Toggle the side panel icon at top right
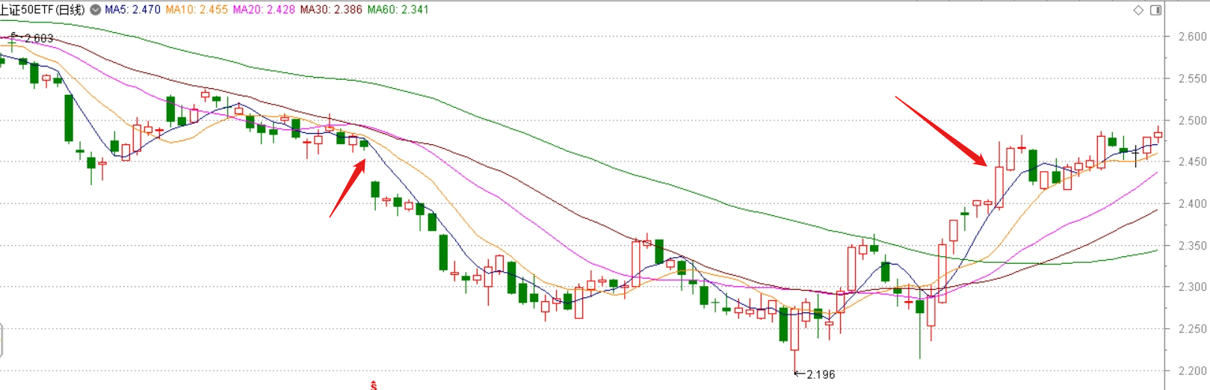Viewport: 1210px width, 390px height. coord(1155,10)
